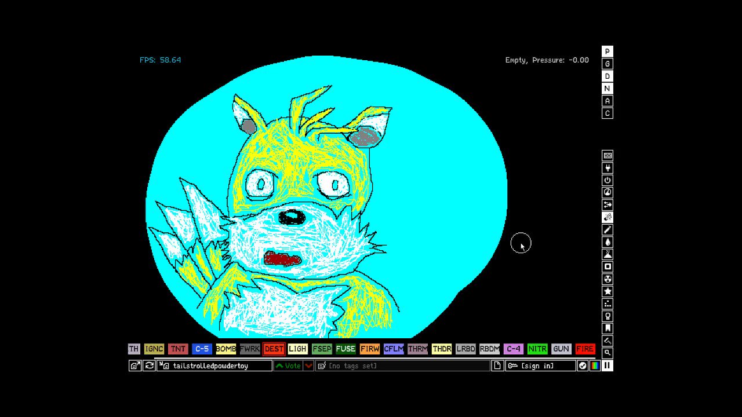742x417 pixels.
Task: Click the FPS: 58.64 readout
Action: [x=160, y=60]
